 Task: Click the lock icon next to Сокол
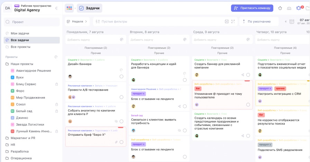(56, 104)
